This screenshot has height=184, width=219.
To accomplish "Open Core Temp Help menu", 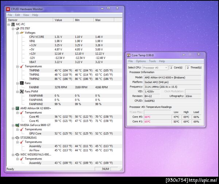I will tap(162, 61).
